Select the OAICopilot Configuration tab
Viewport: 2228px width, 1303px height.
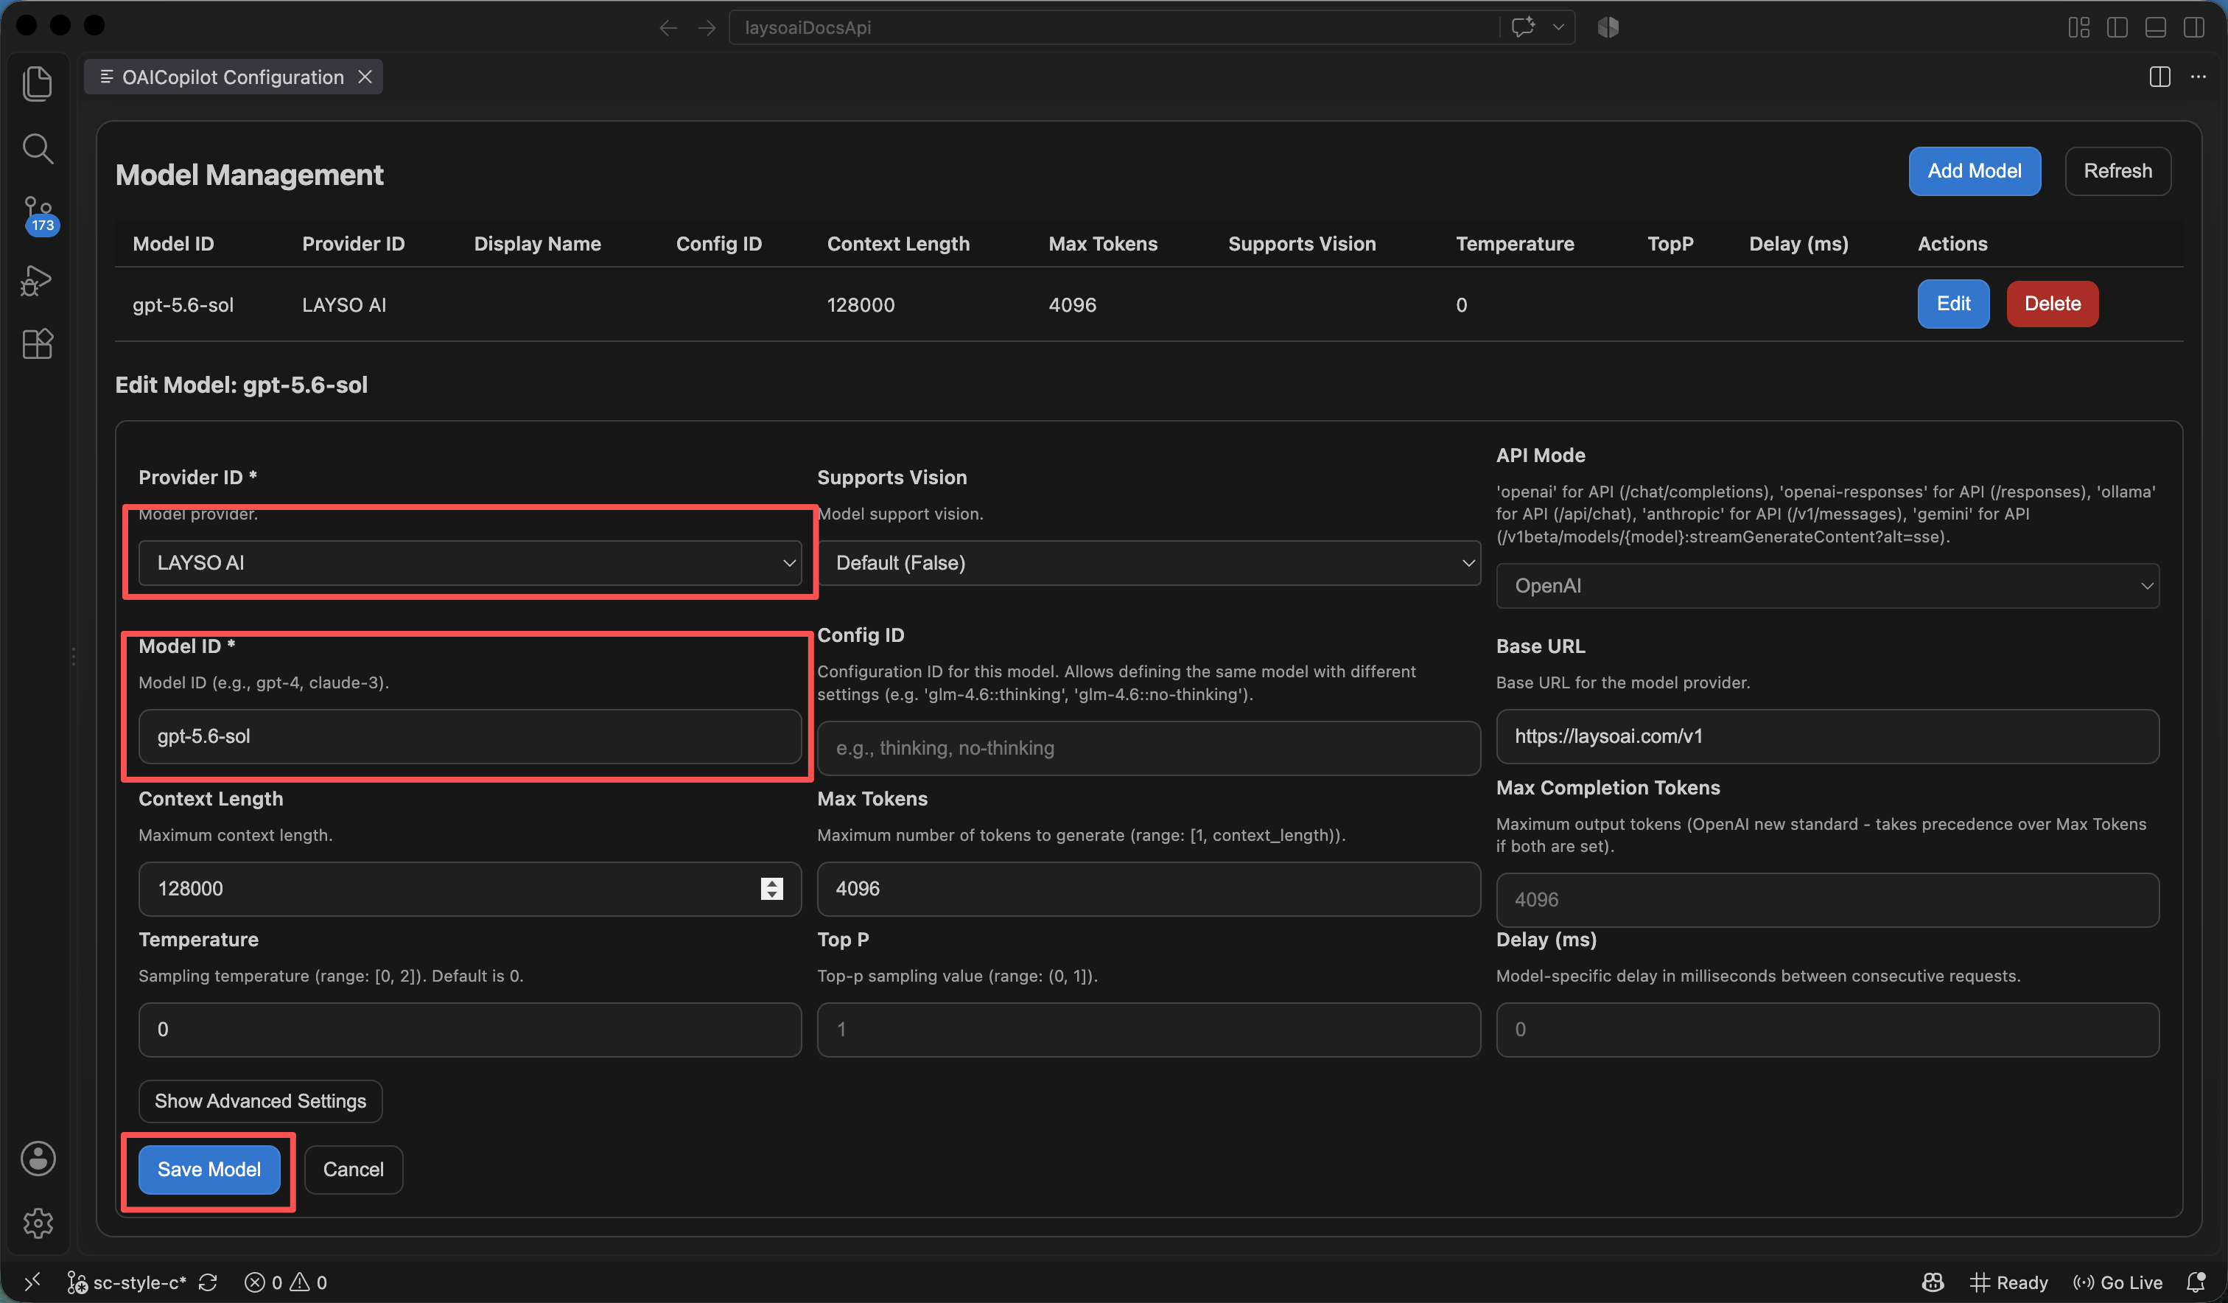point(233,77)
